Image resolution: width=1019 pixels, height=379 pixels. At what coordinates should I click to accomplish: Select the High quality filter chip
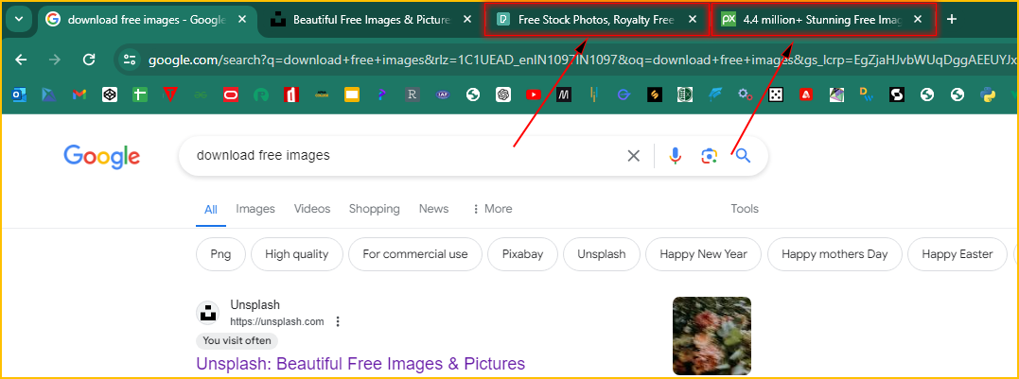click(x=297, y=254)
